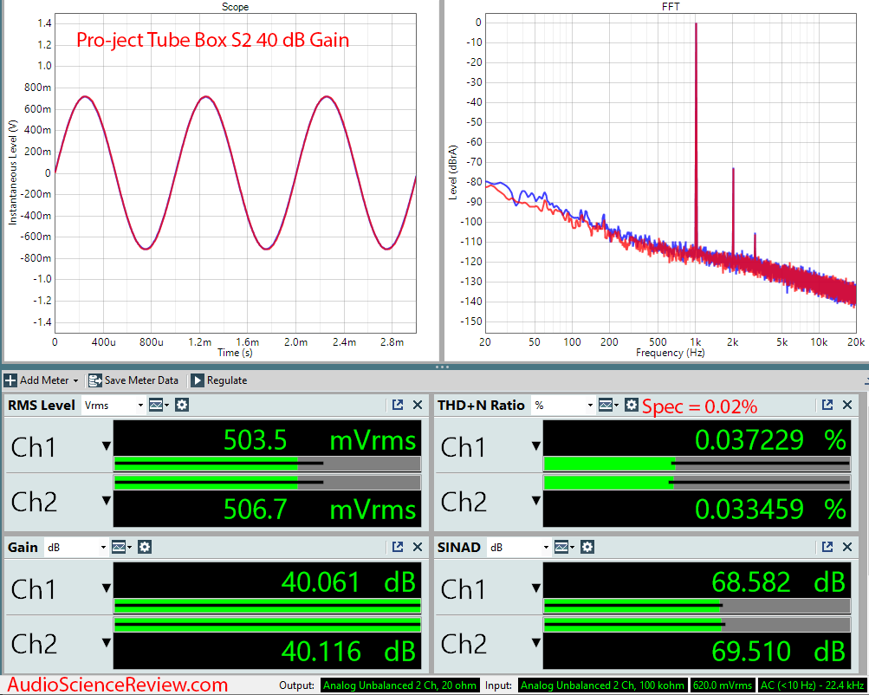Image resolution: width=869 pixels, height=695 pixels.
Task: Click the Ch1 THD+N reading 0.037229 %
Action: [770, 440]
